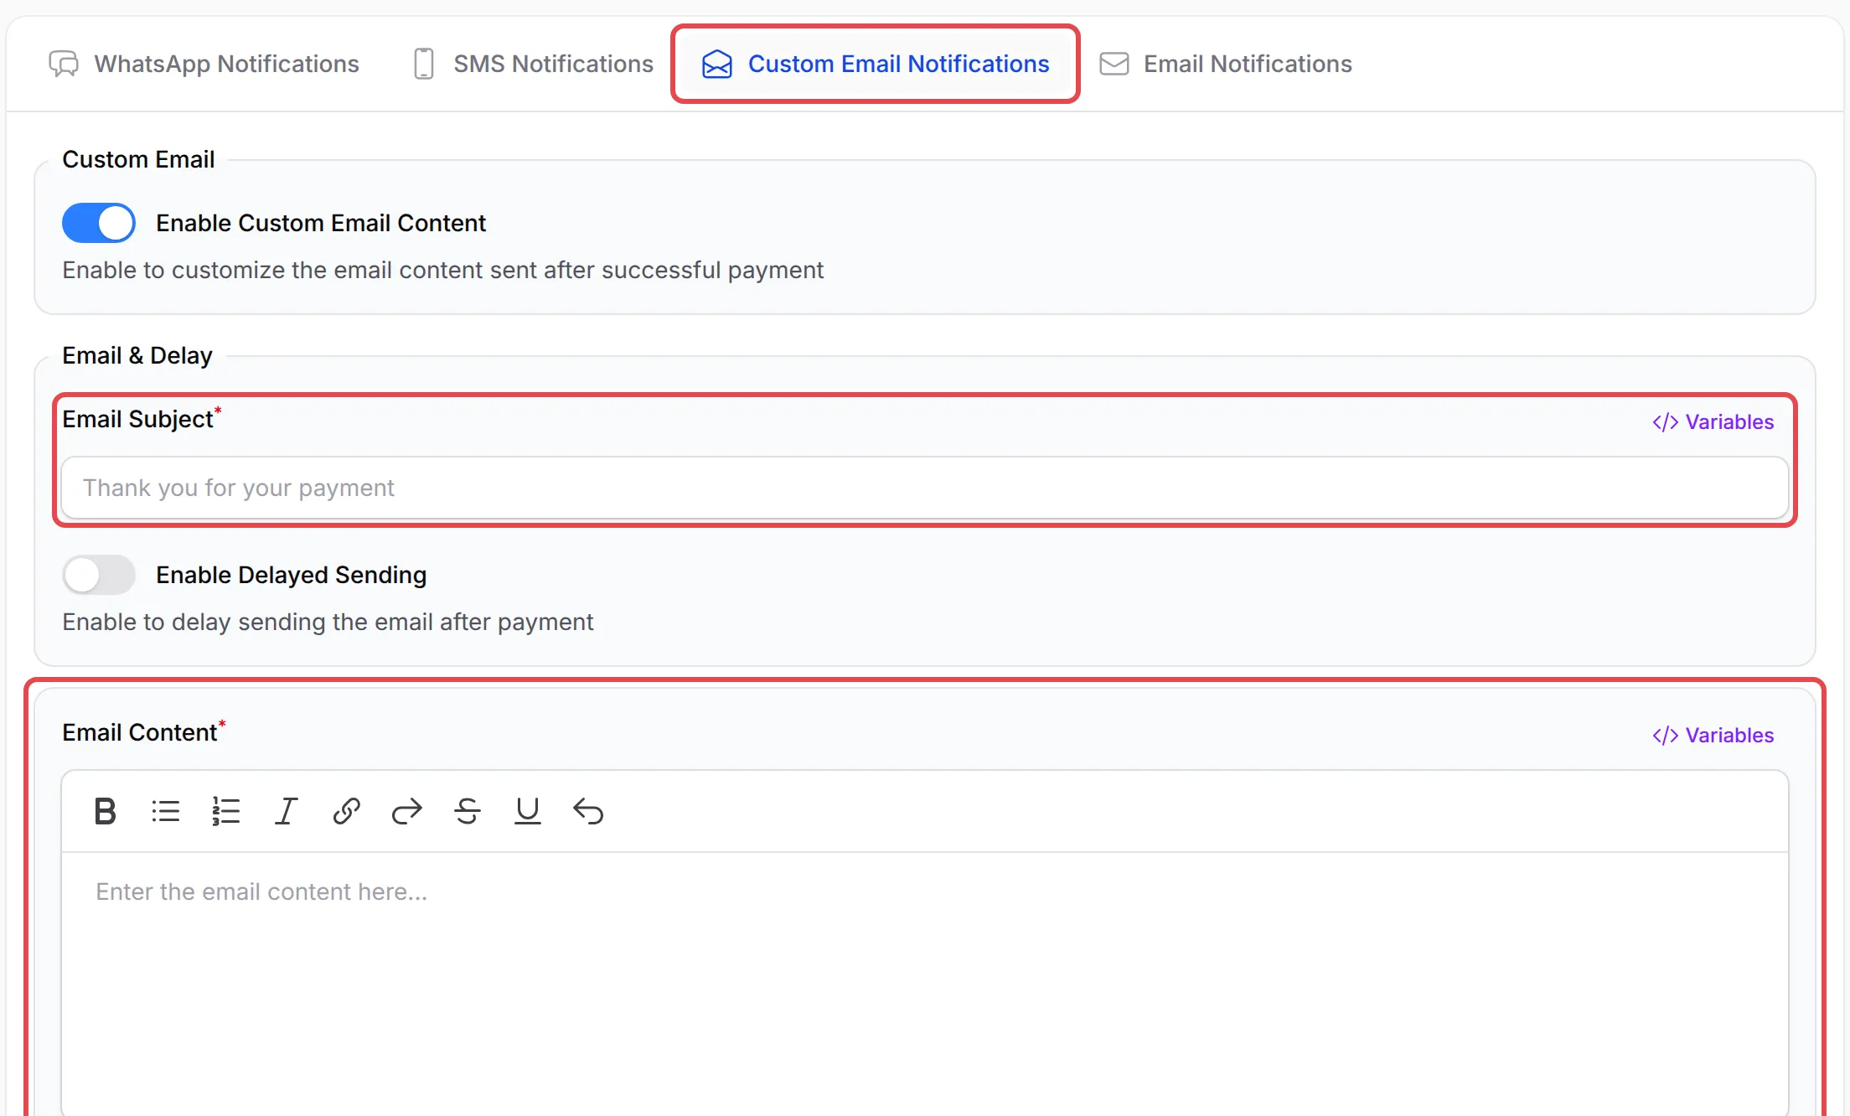Apply italic formatting

coord(287,811)
